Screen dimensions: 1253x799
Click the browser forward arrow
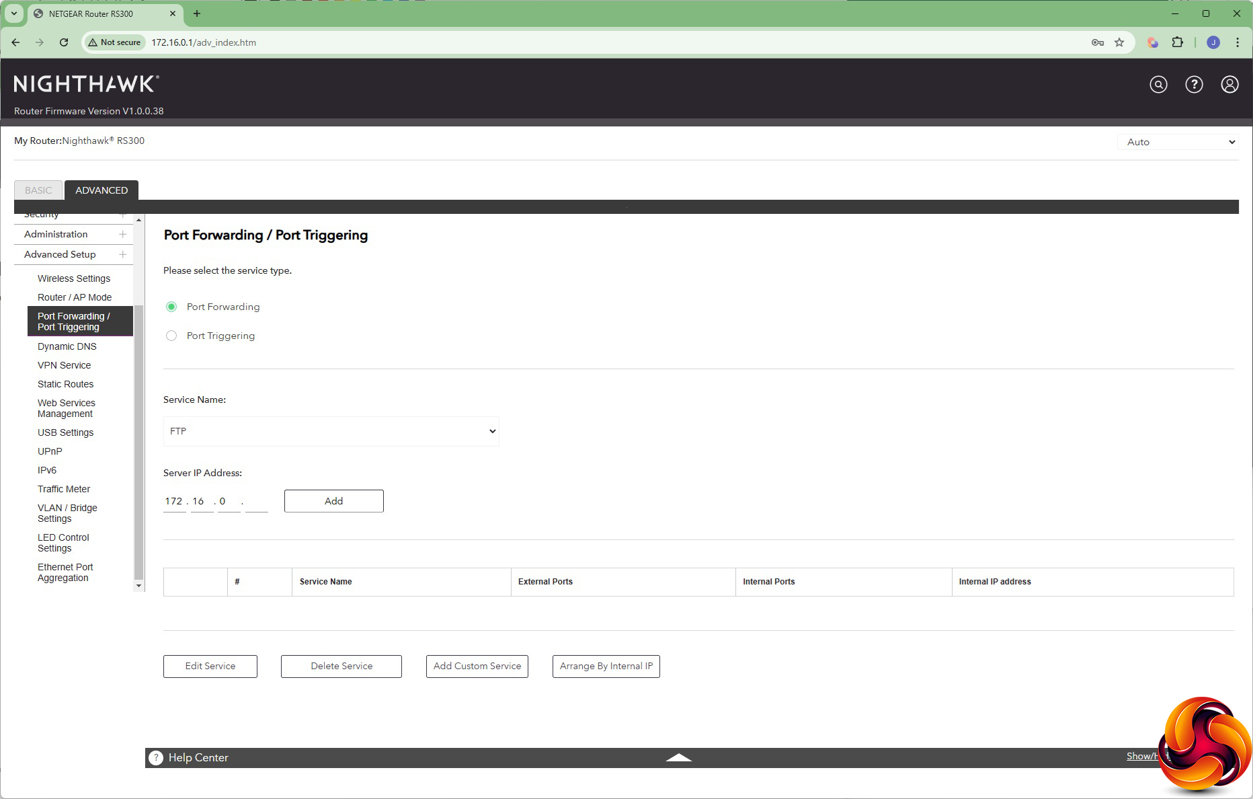(x=40, y=42)
